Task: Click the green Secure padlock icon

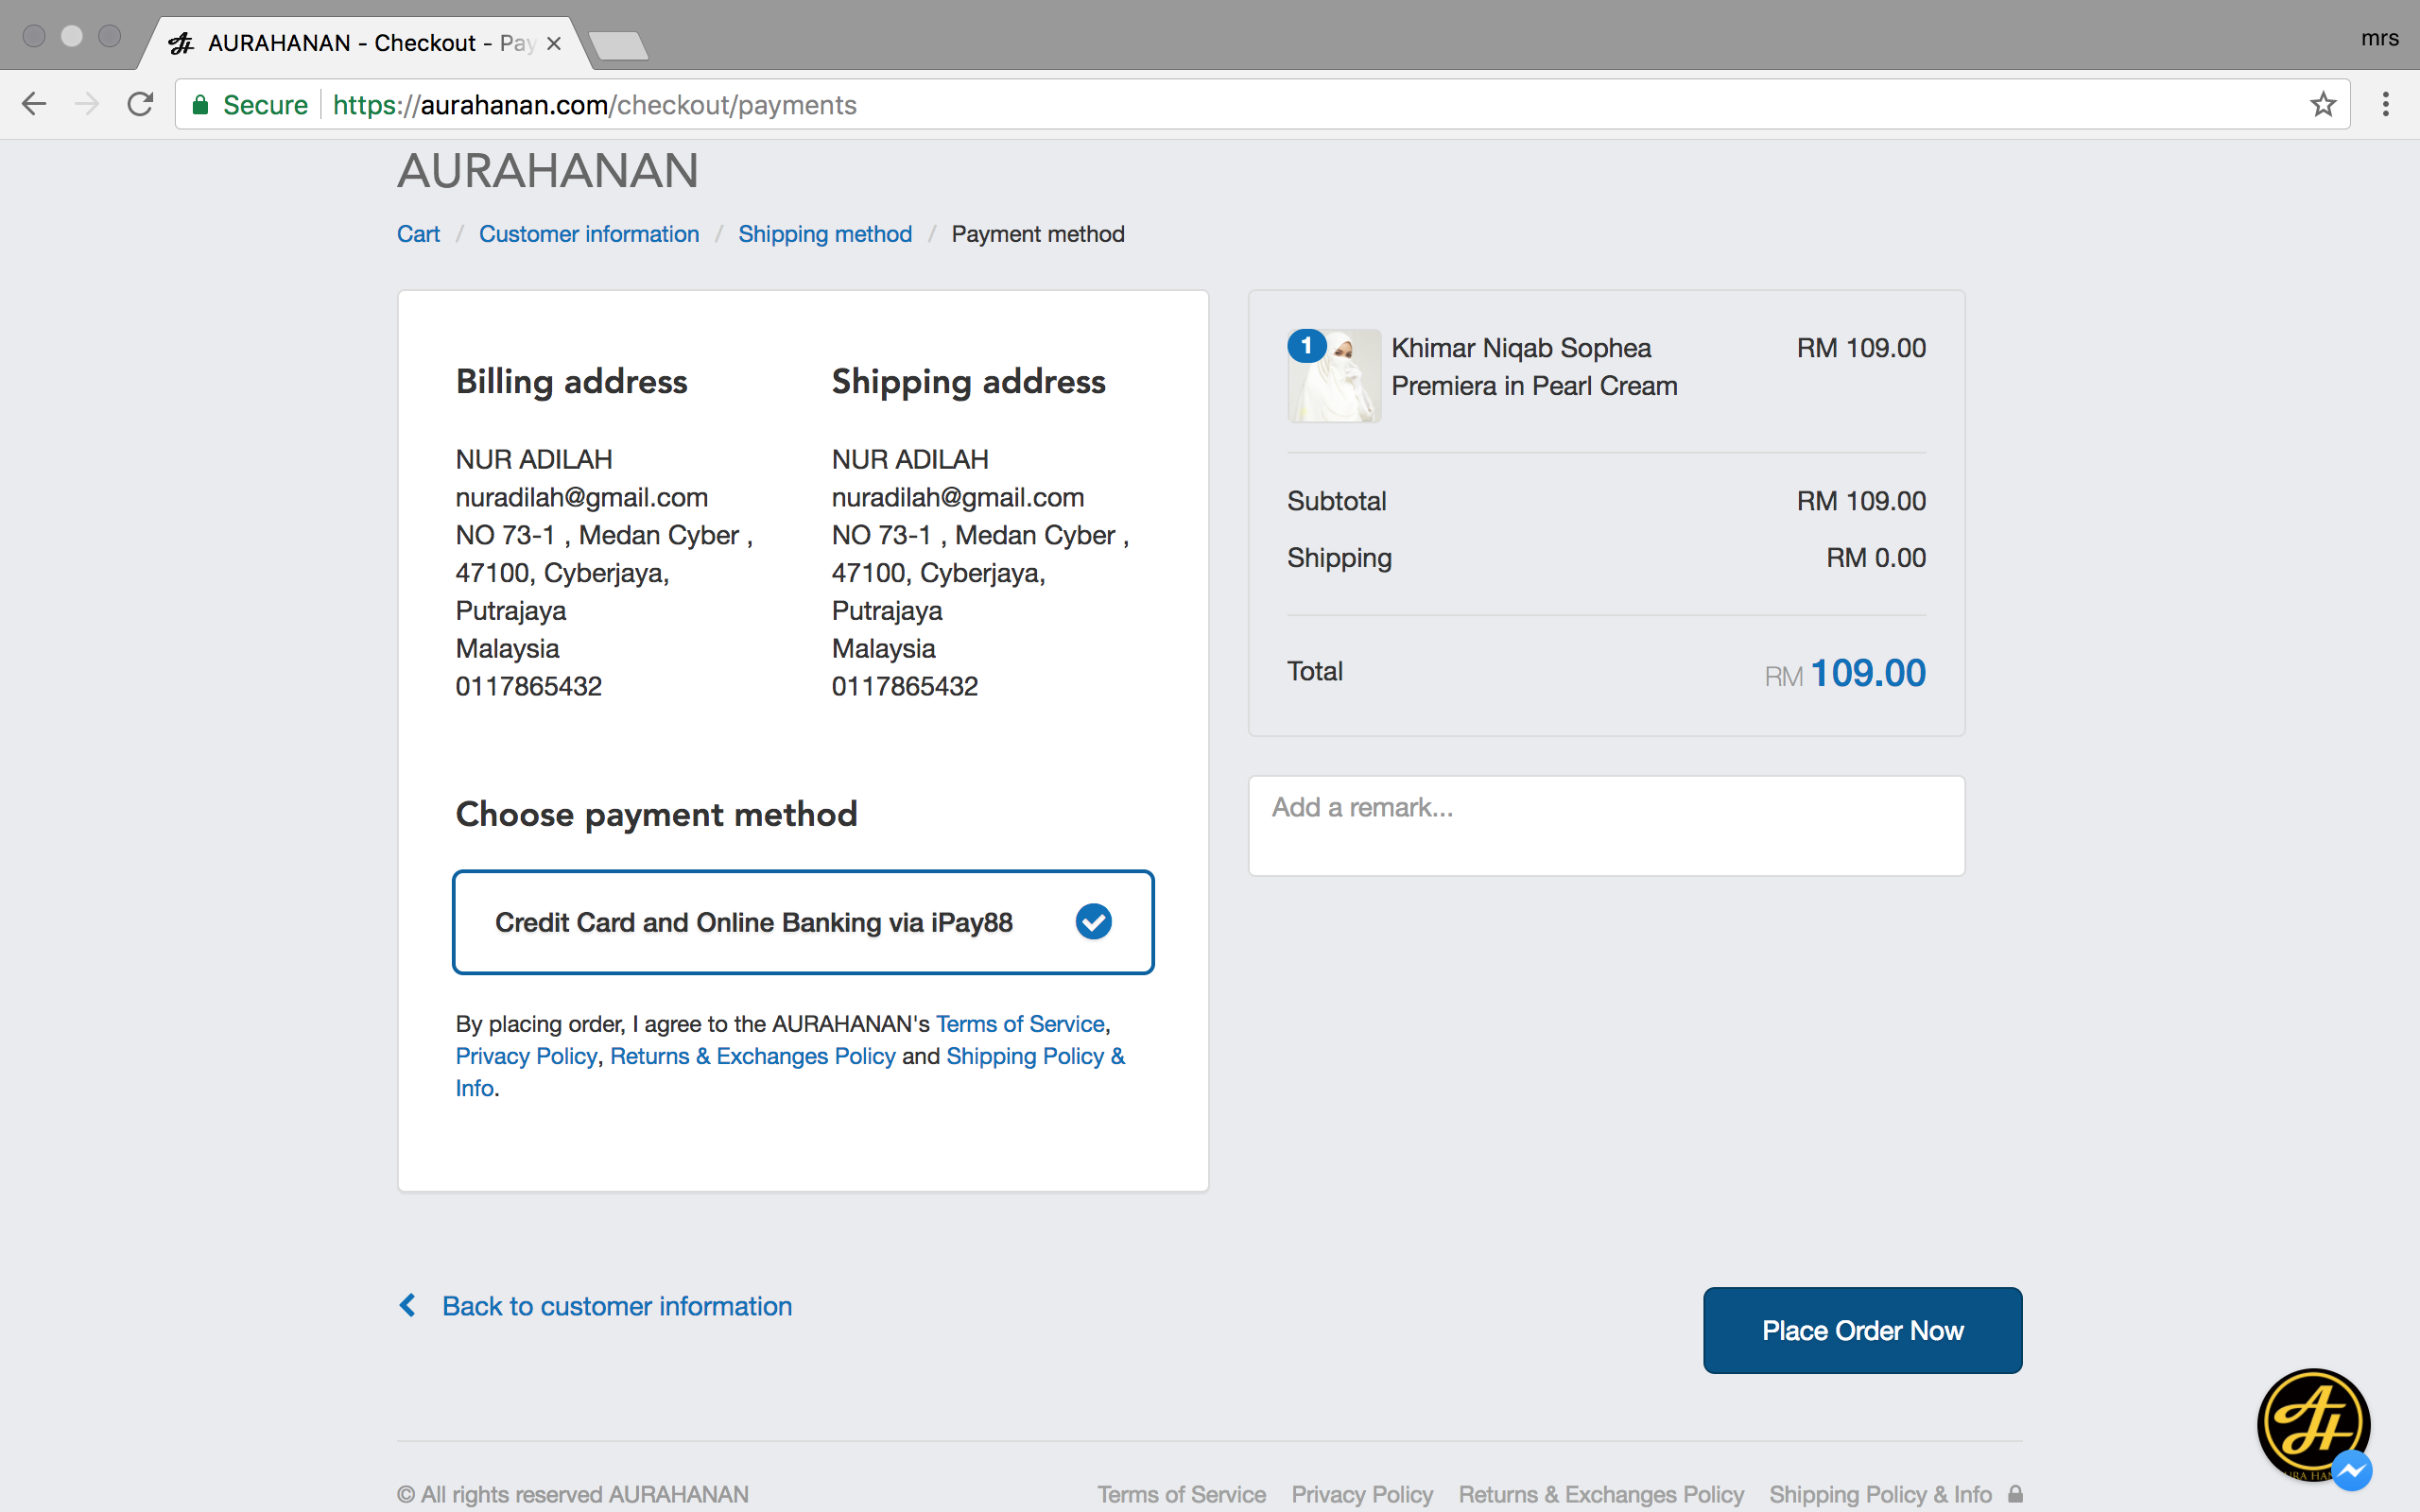Action: pos(200,104)
